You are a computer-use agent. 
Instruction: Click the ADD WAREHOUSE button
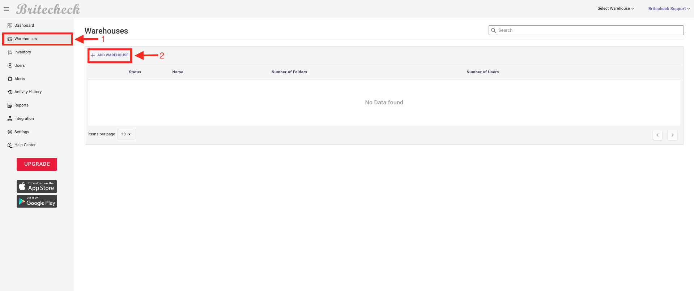click(x=110, y=55)
